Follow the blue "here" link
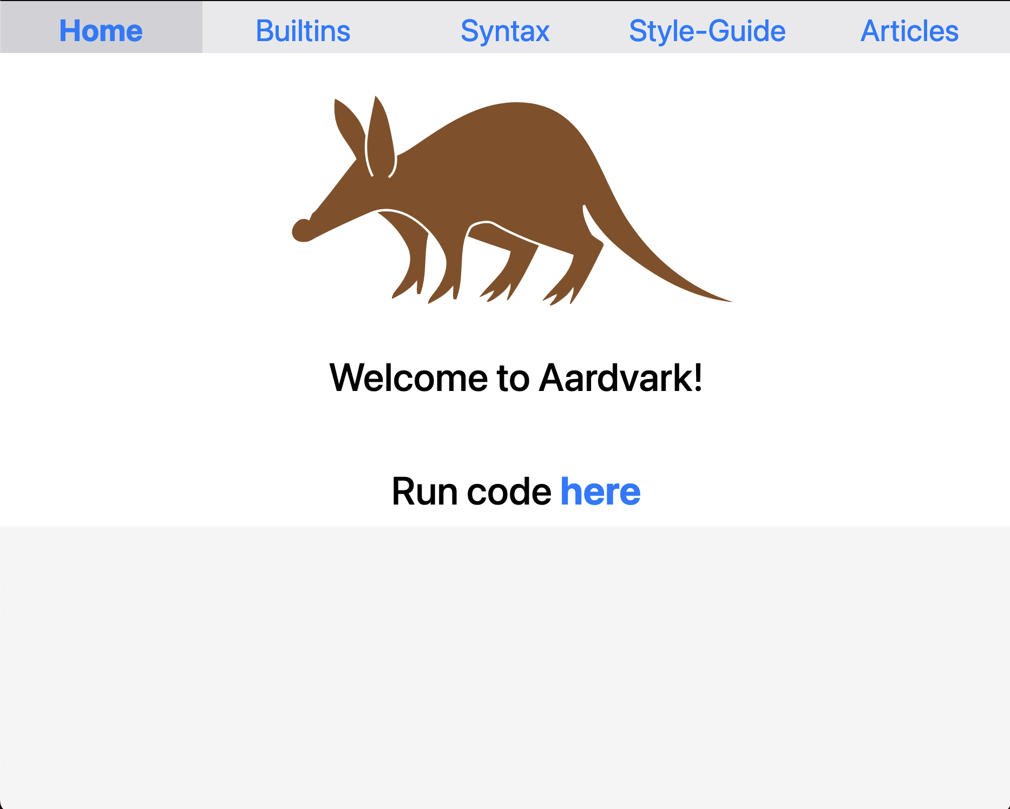The image size is (1010, 809). (x=600, y=492)
